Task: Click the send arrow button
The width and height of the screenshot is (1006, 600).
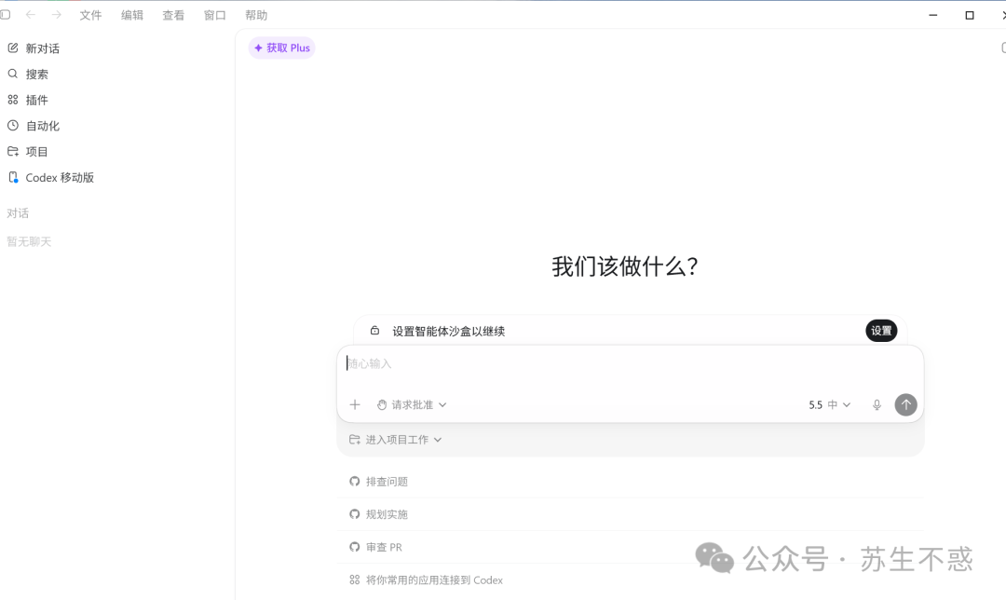Action: (906, 404)
